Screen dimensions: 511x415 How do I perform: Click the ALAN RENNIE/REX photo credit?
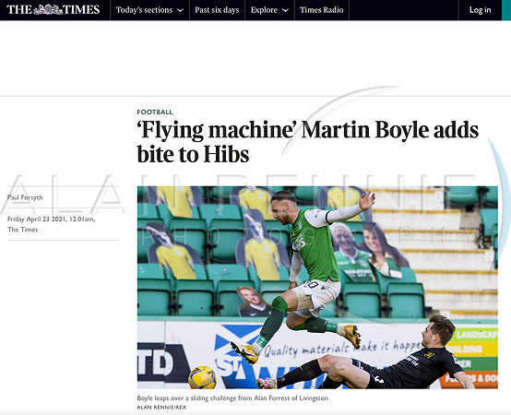pyautogui.click(x=161, y=408)
